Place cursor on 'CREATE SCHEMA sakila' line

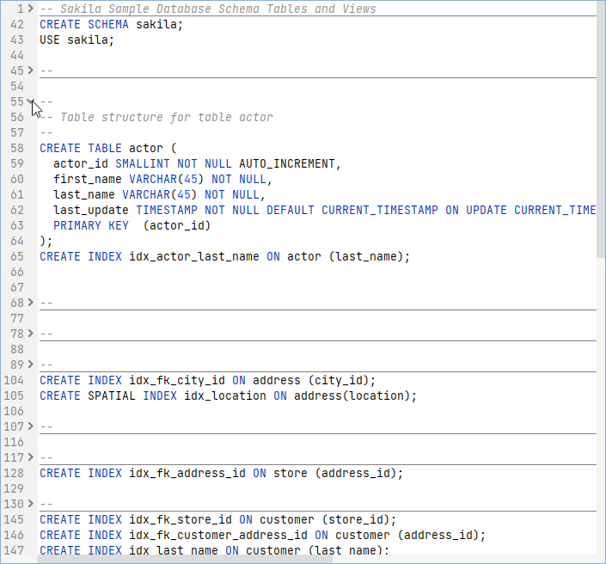tap(111, 24)
